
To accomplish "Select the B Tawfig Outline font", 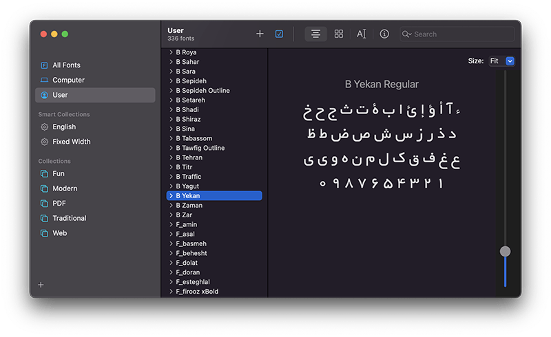I will point(200,148).
